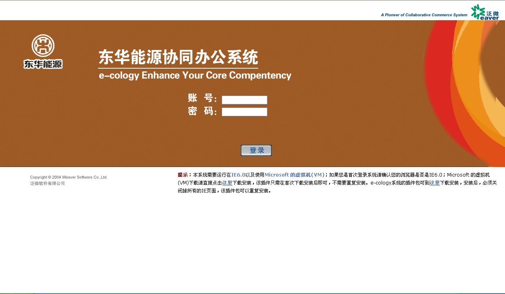The width and height of the screenshot is (505, 294).
Task: Click the 账号 label
Action: point(202,98)
